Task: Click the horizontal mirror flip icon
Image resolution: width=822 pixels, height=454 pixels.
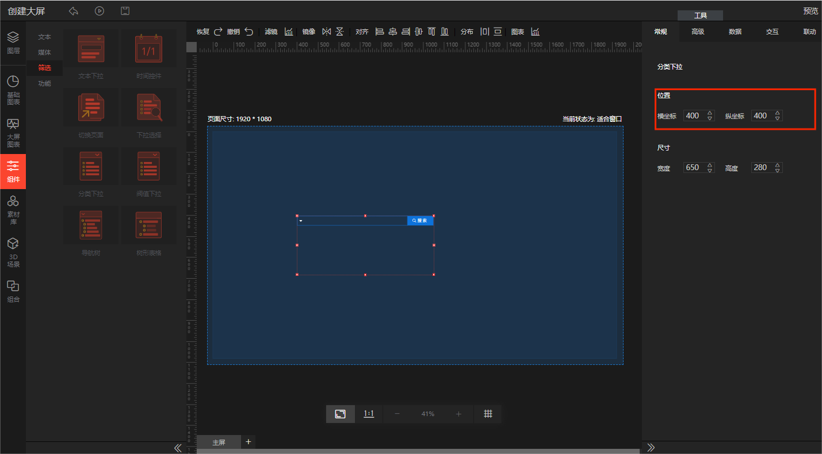Action: (x=326, y=32)
